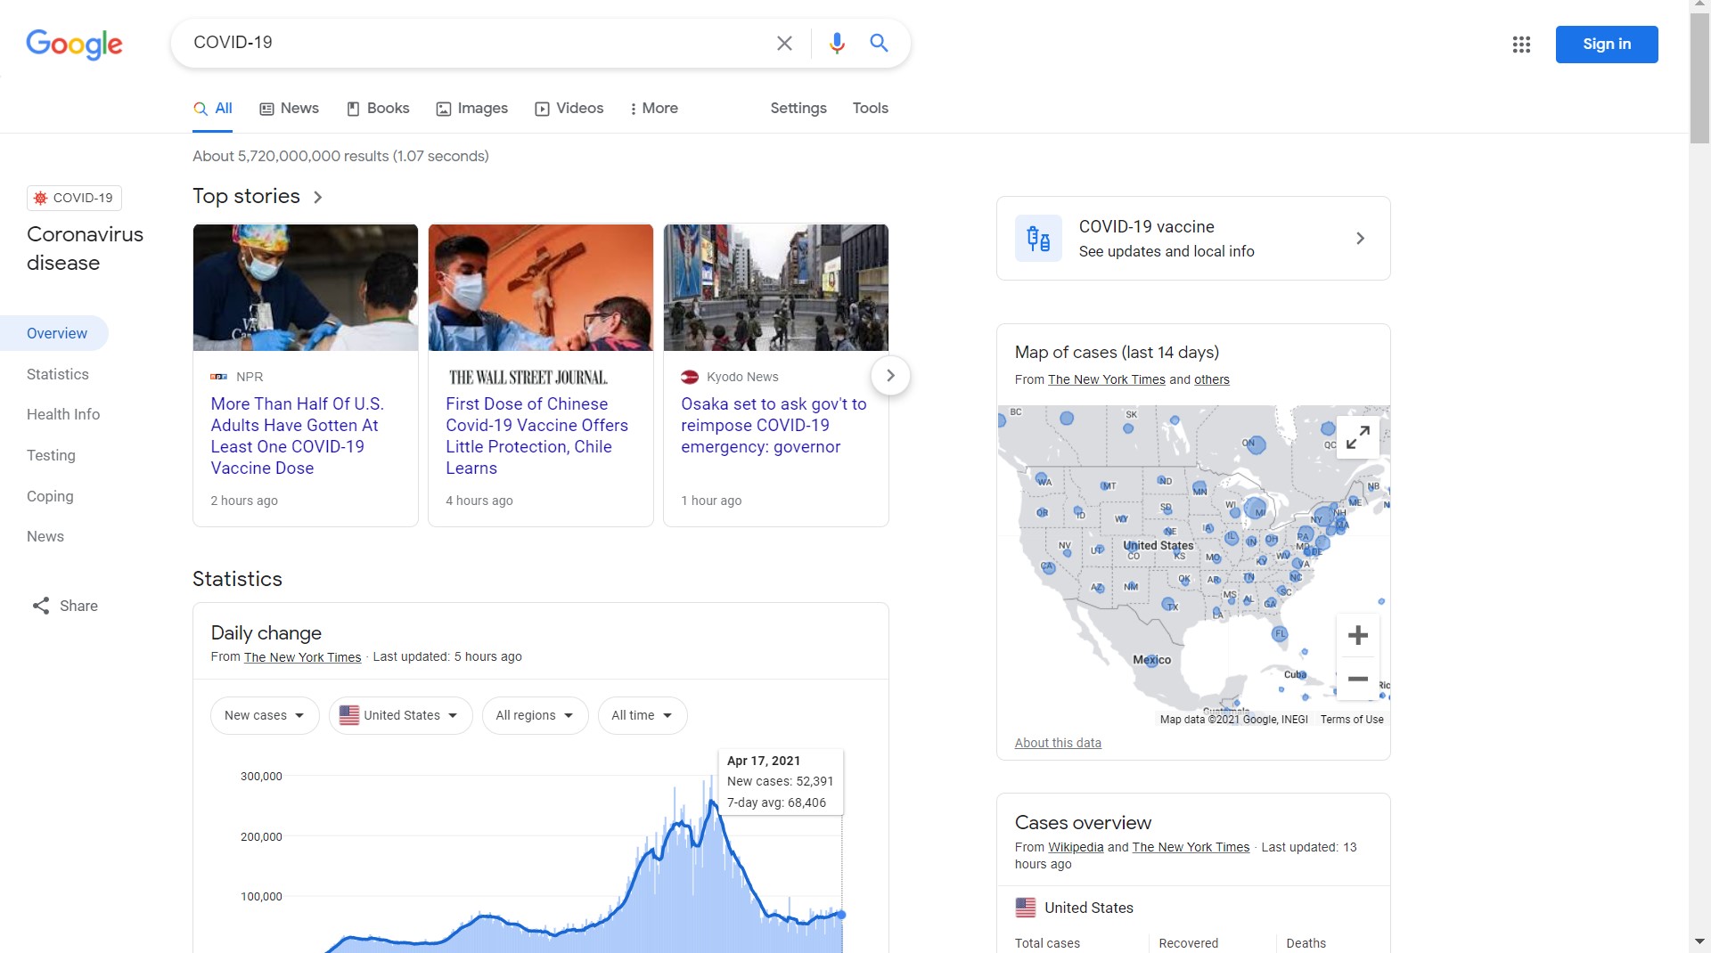
Task: Click the page scrollbar down arrow
Action: point(1699,941)
